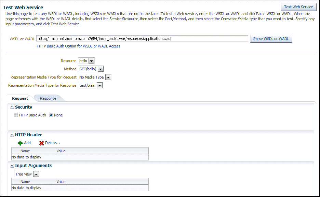This screenshot has height=197, width=320.
Task: Collapse the Security section
Action: pyautogui.click(x=12, y=107)
